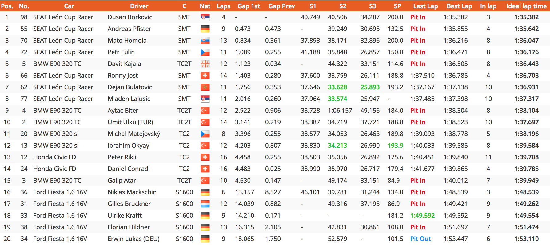Sort by the Driver column header
This screenshot has width=550, height=245.
tap(139, 6)
